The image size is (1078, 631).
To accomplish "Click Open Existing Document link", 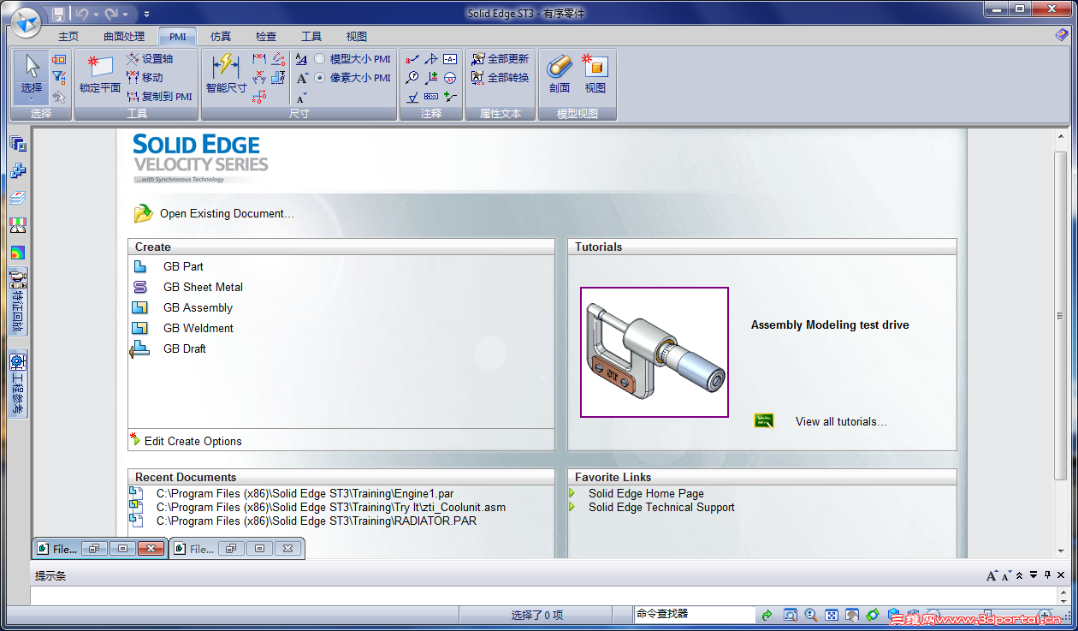I will [x=227, y=214].
